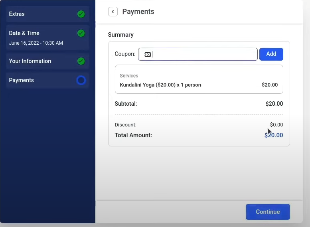Click the coupon ticket icon in field
The height and width of the screenshot is (227, 310).
tap(147, 54)
